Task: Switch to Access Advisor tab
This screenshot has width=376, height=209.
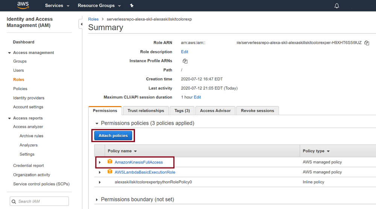Action: (215, 111)
